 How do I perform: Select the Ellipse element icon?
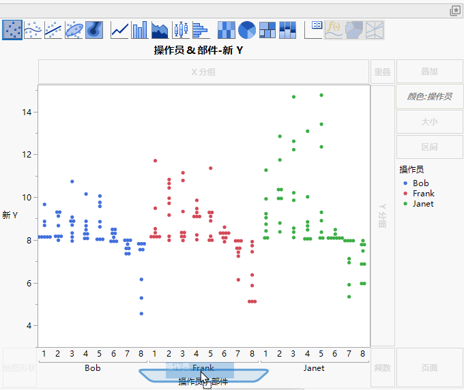pyautogui.click(x=74, y=30)
